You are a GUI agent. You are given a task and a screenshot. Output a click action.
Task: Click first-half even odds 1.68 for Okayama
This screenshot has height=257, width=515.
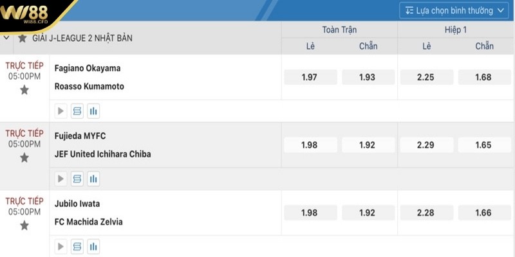[x=483, y=77]
